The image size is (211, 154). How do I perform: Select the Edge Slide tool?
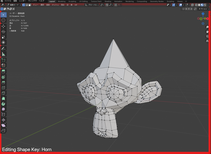(x=3, y=114)
